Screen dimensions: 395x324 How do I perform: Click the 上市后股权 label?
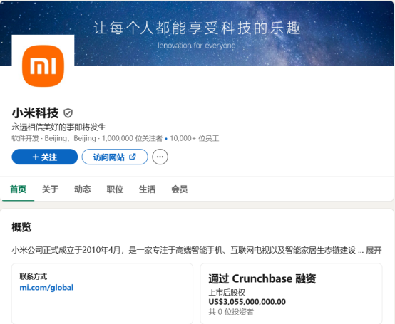point(227,292)
